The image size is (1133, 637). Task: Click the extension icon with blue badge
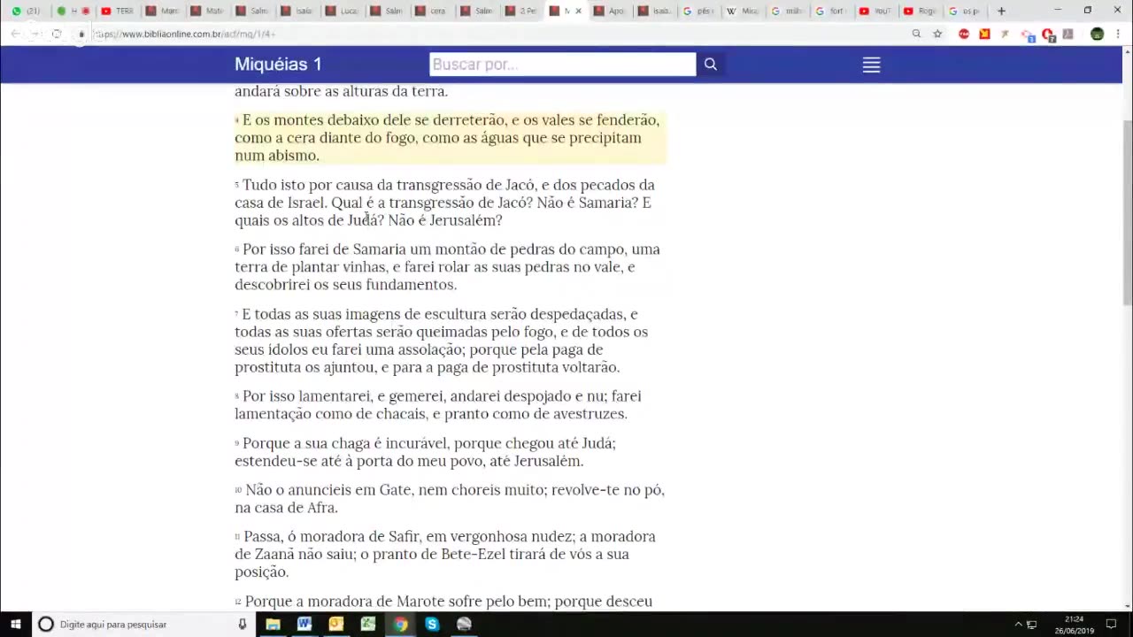[x=1027, y=35]
